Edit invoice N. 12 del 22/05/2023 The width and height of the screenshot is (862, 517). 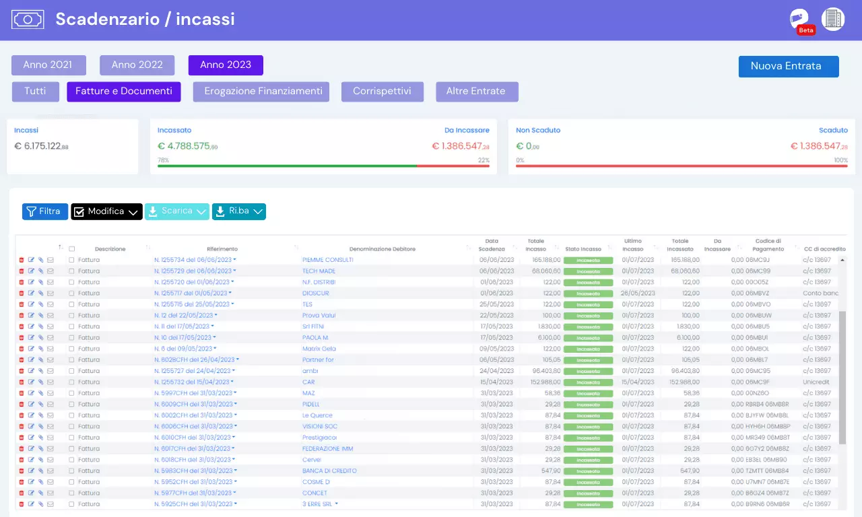[31, 315]
